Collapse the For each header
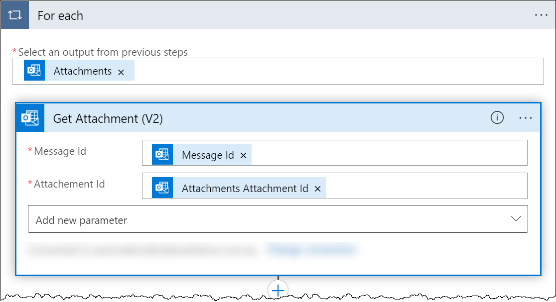Viewport: 556px width, 302px height. [x=249, y=15]
